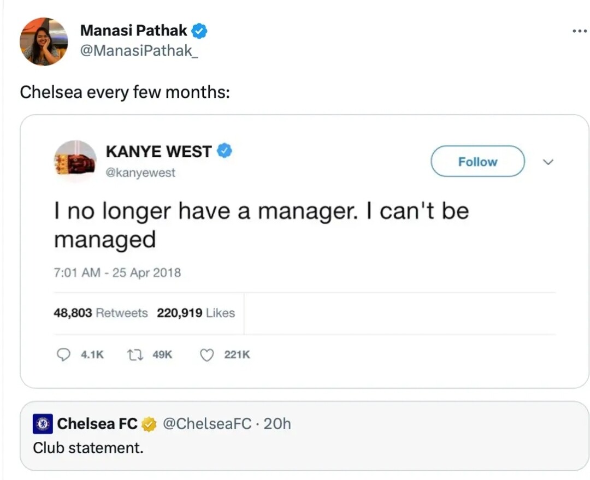Open the @ManasiPathak_ handle link

(x=139, y=50)
